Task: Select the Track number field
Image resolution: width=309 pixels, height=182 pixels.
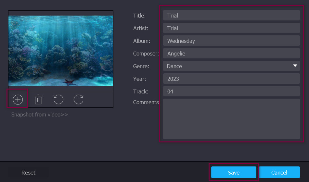Action: pos(231,91)
